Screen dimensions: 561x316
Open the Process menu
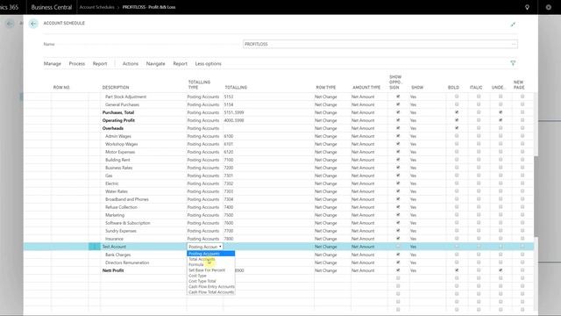click(x=77, y=63)
